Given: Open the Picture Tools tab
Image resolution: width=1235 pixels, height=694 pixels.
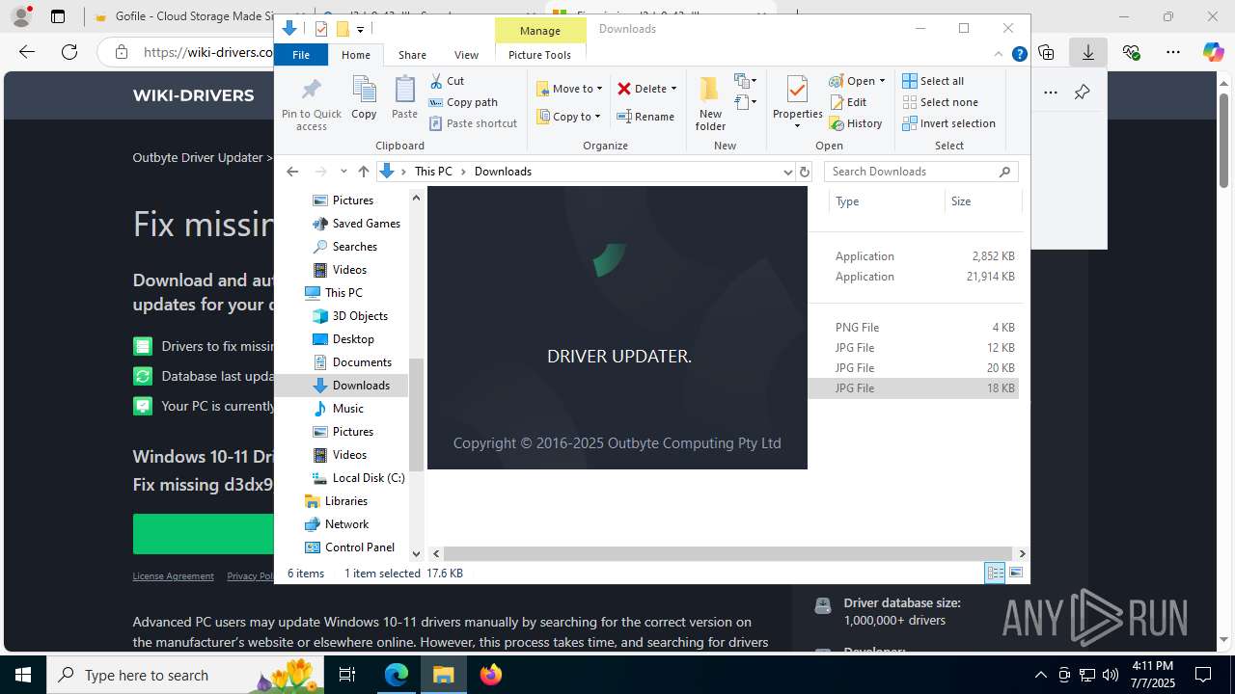Looking at the screenshot, I should [539, 55].
